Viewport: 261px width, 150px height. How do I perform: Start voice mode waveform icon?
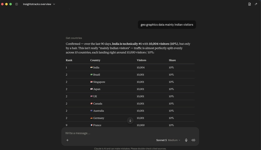click(193, 140)
